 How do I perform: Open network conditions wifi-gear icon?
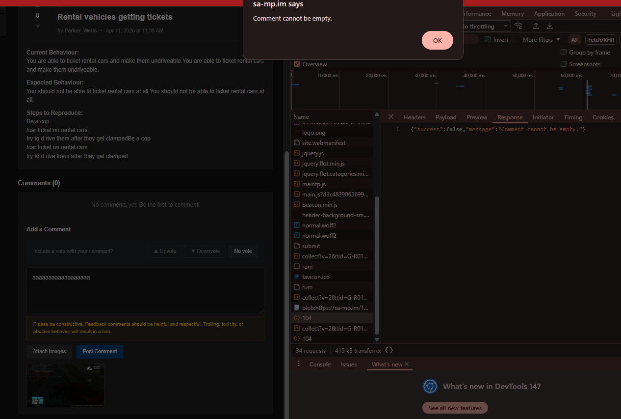pyautogui.click(x=518, y=26)
